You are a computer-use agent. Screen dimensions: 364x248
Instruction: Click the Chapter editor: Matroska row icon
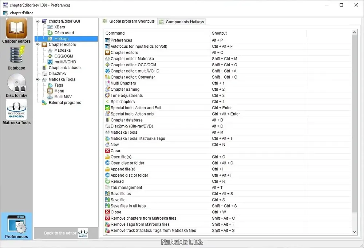107,59
